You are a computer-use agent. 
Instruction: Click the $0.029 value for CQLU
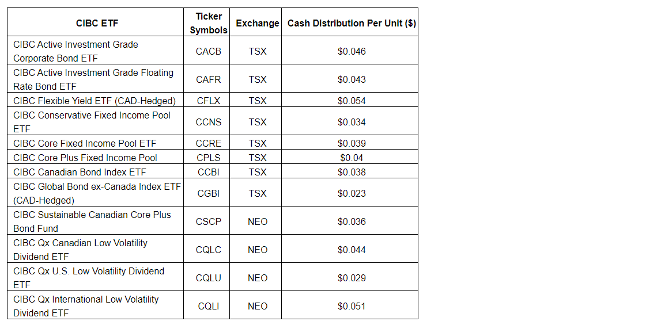click(352, 278)
